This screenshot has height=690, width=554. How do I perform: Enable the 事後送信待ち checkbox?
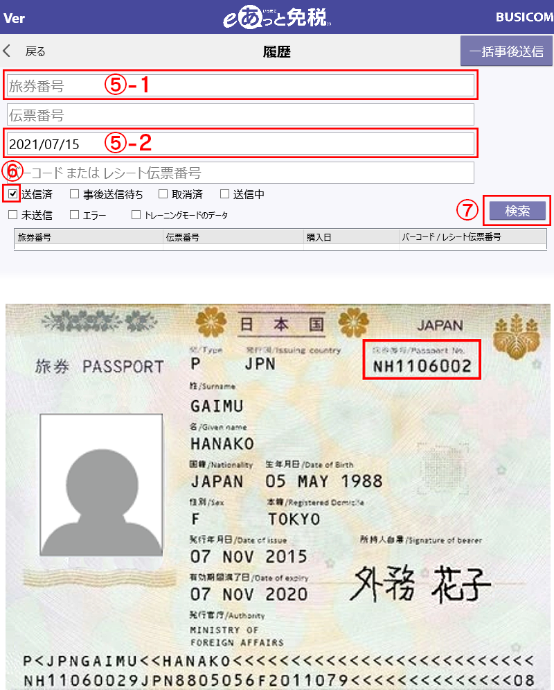pos(74,193)
